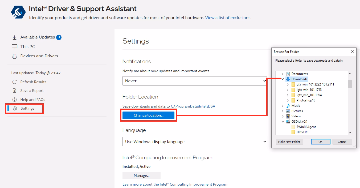Click the DRIVERS folder icon
Image resolution: width=360 pixels, height=188 pixels.
click(x=293, y=132)
